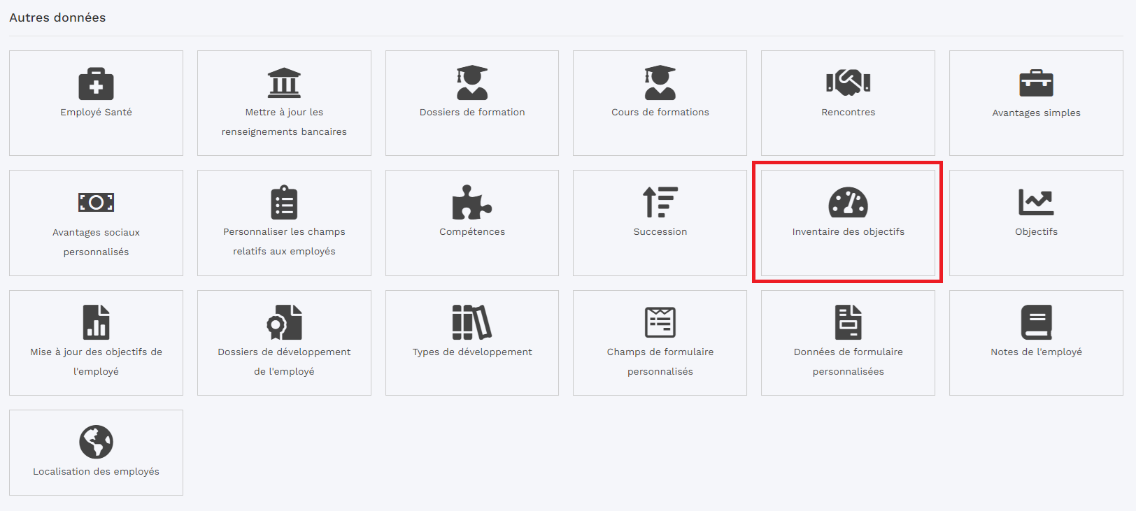Click the Rencontres handshake icon
The image size is (1136, 511).
(848, 83)
